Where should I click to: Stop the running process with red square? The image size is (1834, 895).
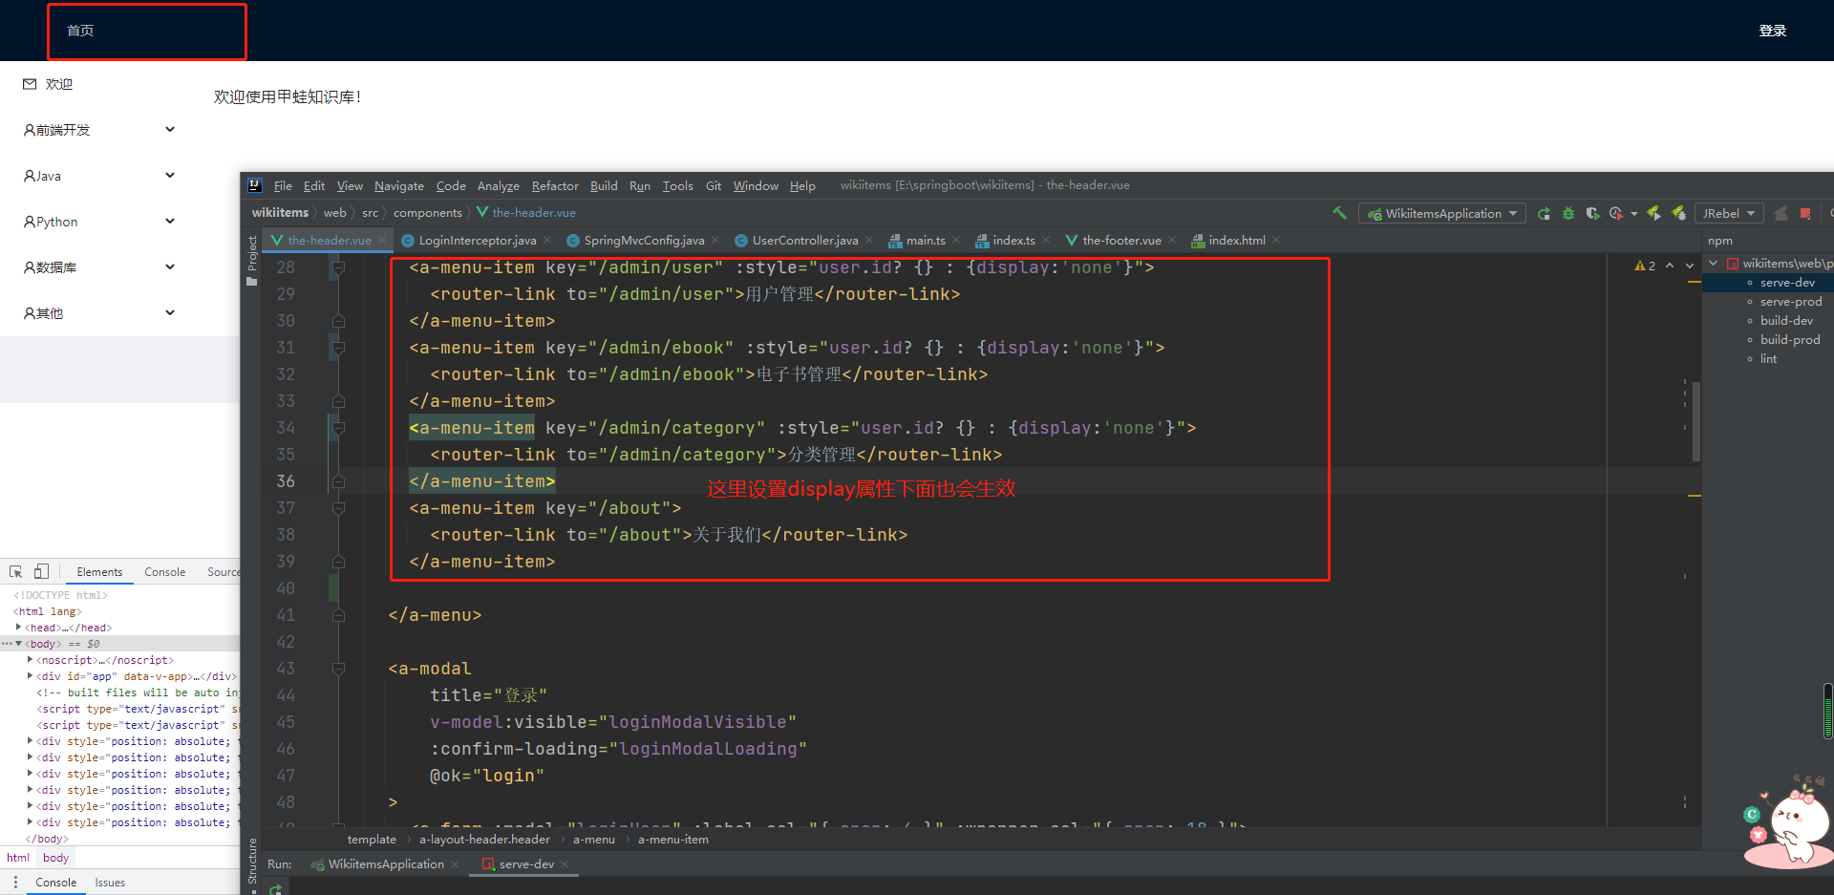tap(1805, 213)
